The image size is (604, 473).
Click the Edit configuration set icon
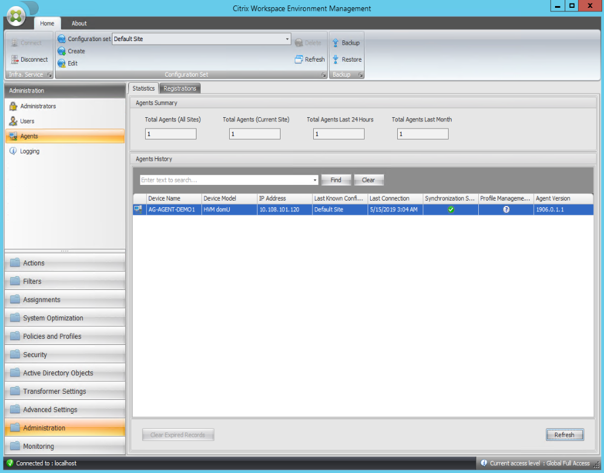click(x=61, y=63)
